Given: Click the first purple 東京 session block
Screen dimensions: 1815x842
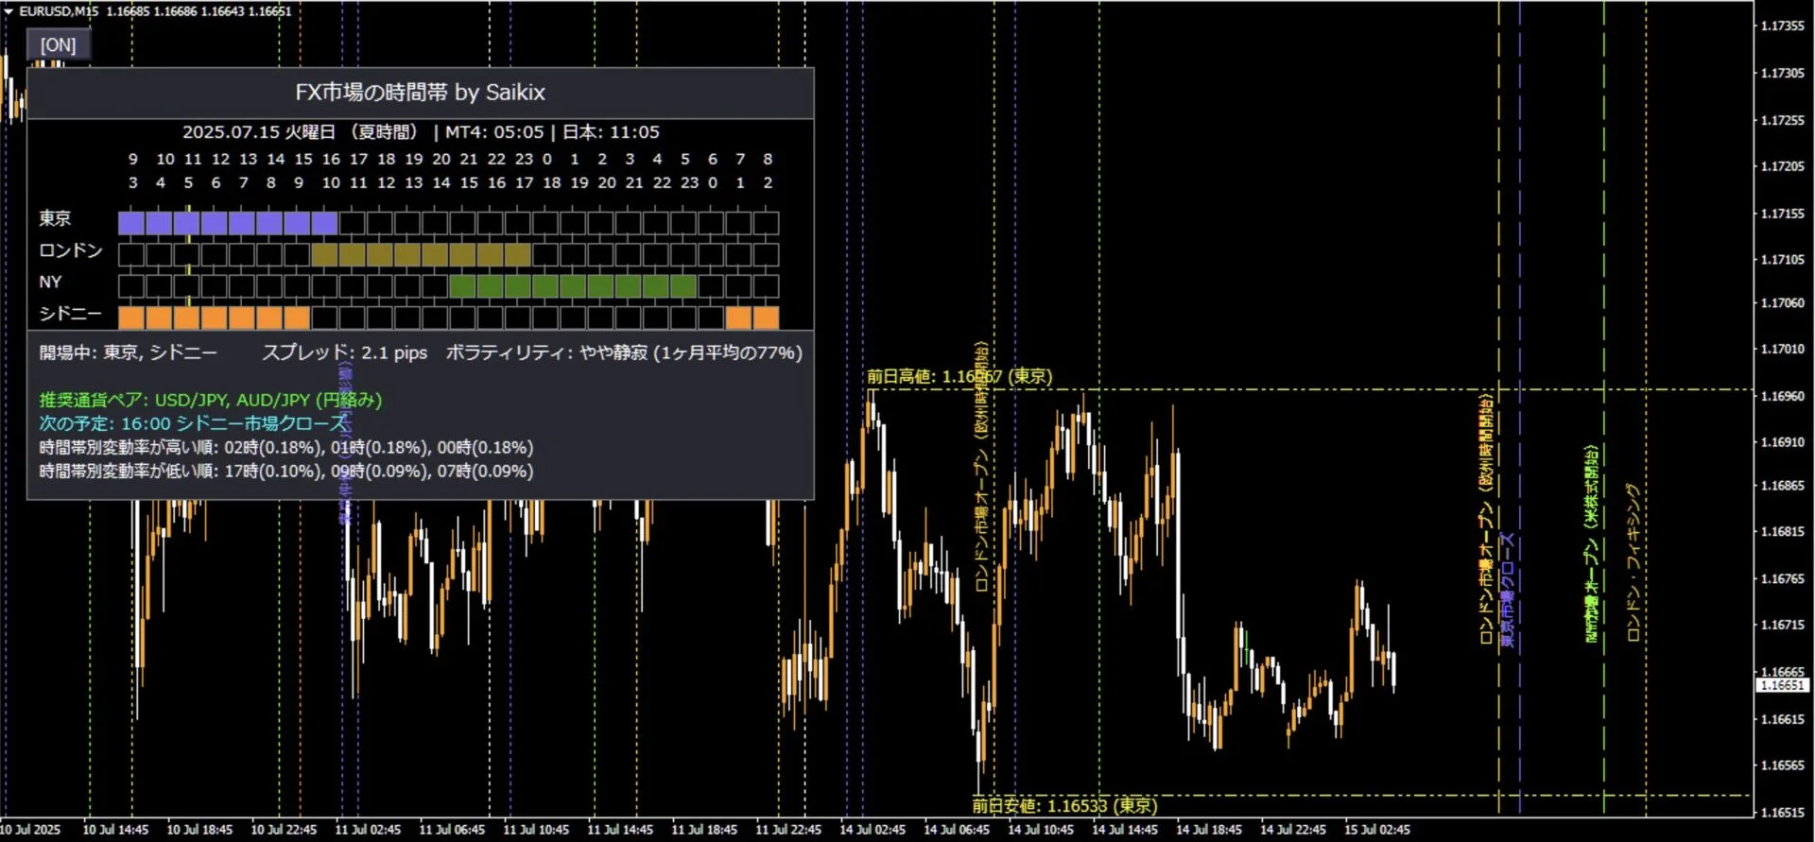Looking at the screenshot, I should point(131,223).
